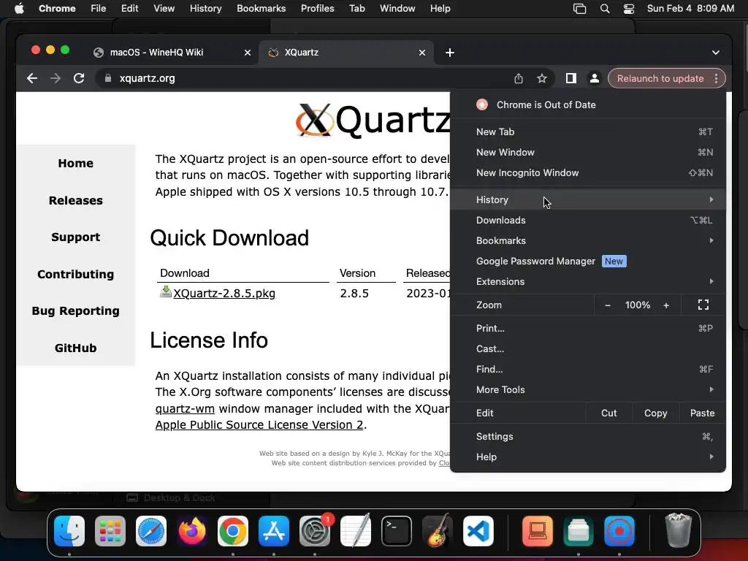Viewport: 748px width, 561px height.
Task: Click Copy in the Edit row
Action: [x=655, y=413]
